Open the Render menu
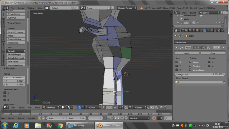 click(21, 8)
